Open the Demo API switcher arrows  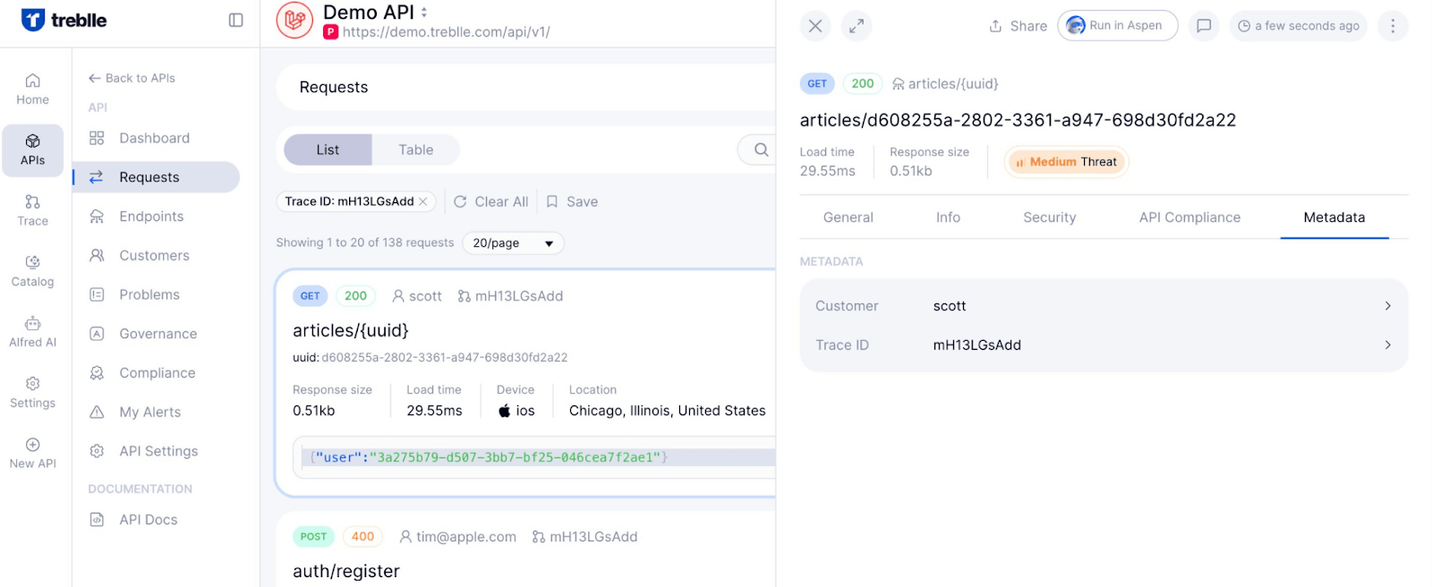[424, 13]
